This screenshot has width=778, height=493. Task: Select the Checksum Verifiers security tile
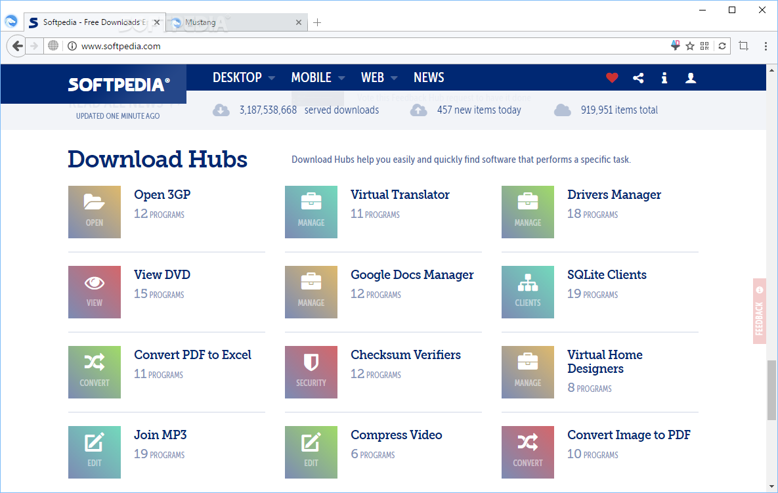coord(311,372)
